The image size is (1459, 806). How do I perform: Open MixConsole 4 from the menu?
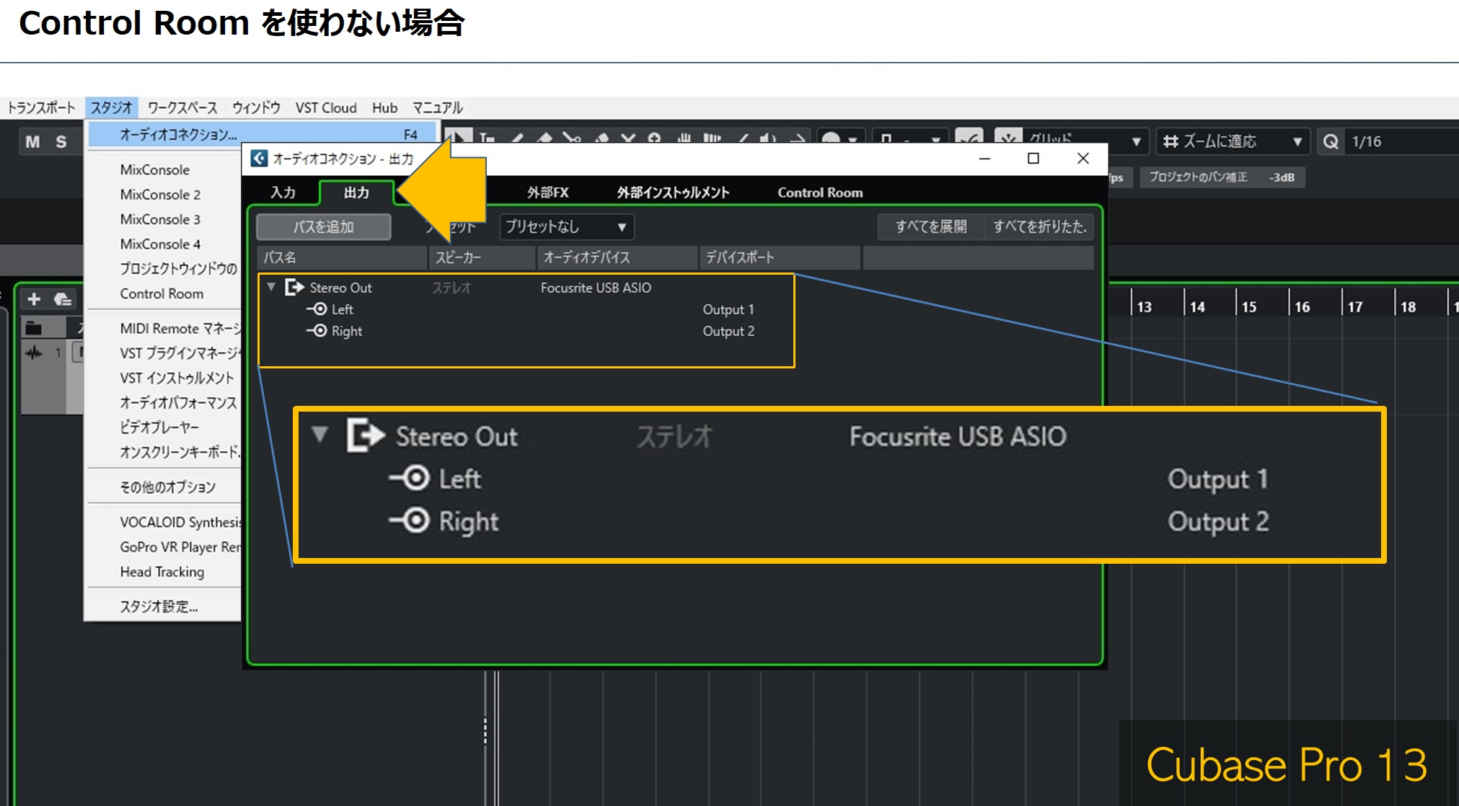point(160,244)
